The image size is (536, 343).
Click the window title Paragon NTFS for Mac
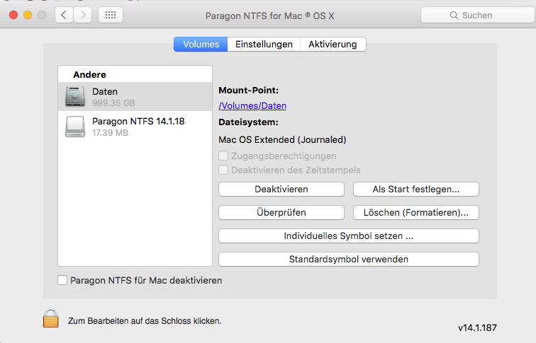tap(269, 16)
